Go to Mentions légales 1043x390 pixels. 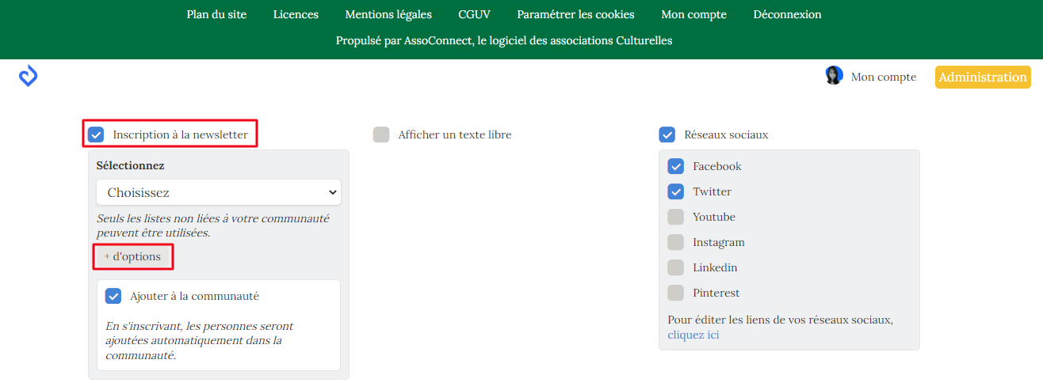click(388, 14)
